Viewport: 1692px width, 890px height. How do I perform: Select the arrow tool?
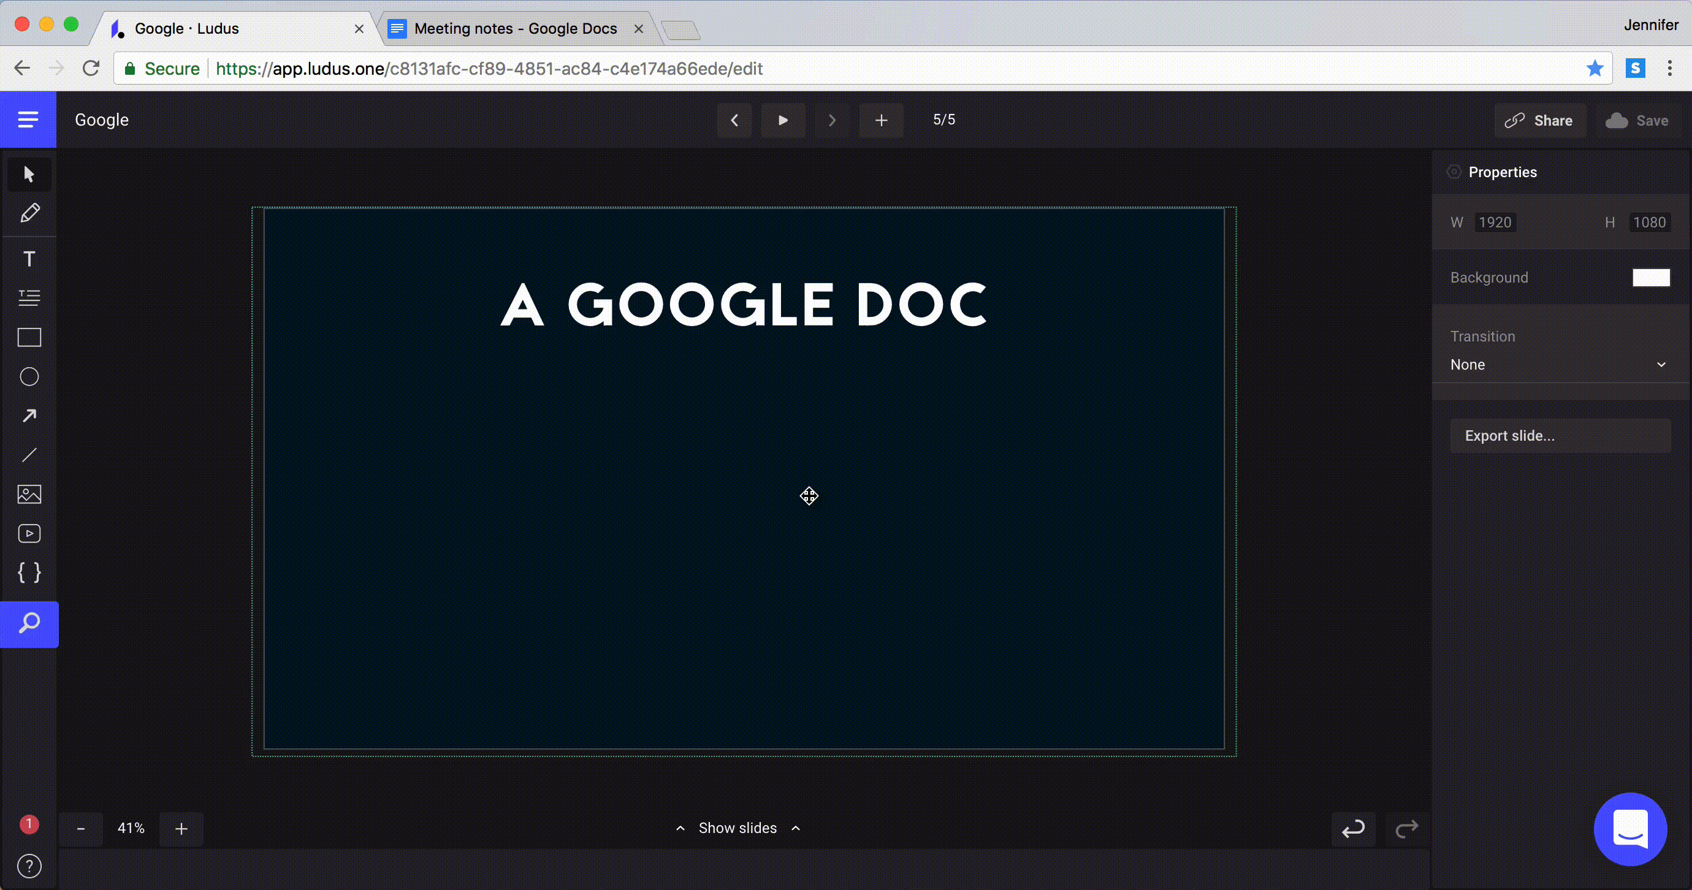tap(29, 416)
